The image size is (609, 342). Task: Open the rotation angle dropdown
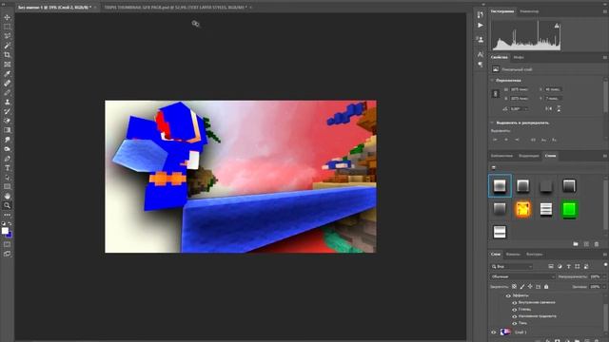526,109
